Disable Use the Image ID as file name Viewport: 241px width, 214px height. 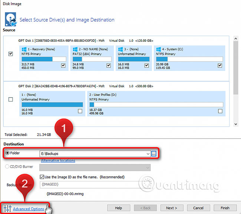[42, 177]
